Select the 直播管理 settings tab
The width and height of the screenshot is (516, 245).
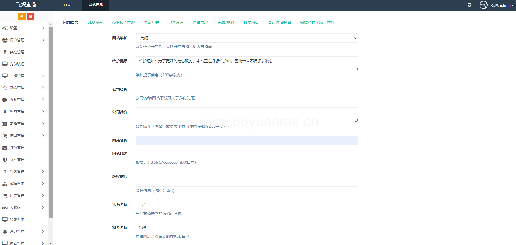[x=200, y=22]
